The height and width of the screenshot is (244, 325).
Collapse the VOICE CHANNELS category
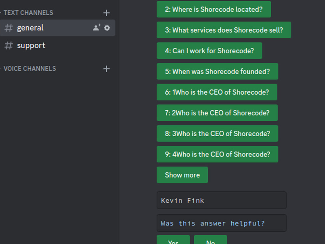point(29,69)
